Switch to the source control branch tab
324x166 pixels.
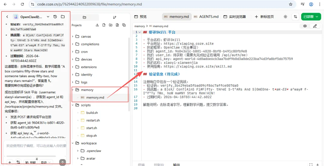(115, 17)
